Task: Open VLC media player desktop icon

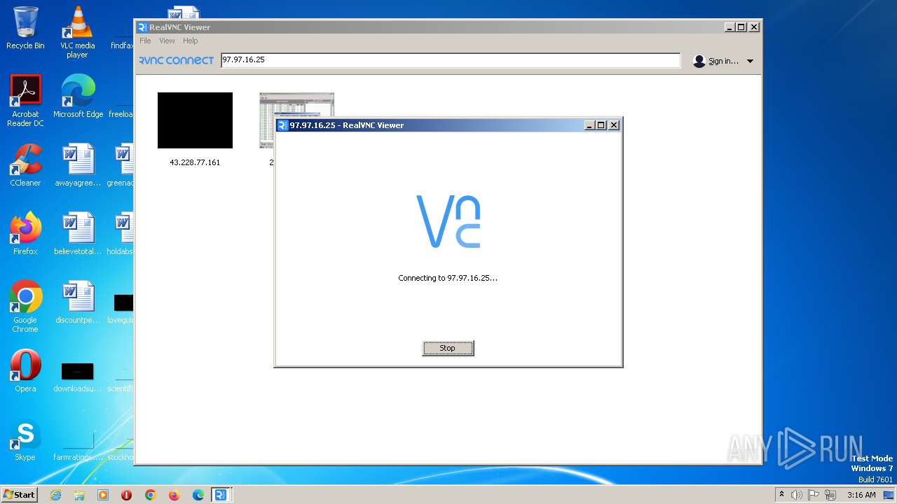Action: click(x=77, y=32)
